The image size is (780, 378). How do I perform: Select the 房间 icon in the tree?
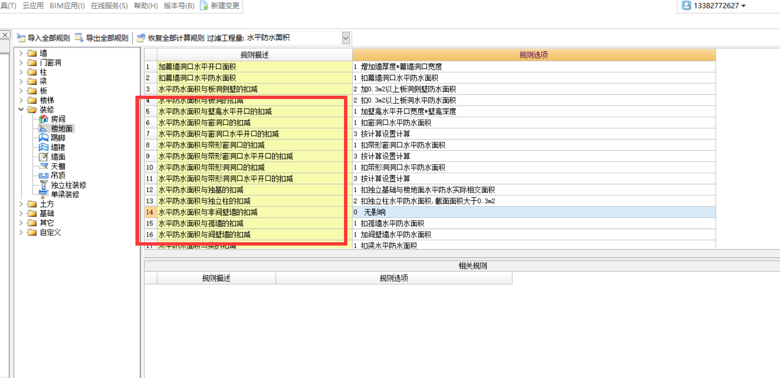click(x=43, y=119)
